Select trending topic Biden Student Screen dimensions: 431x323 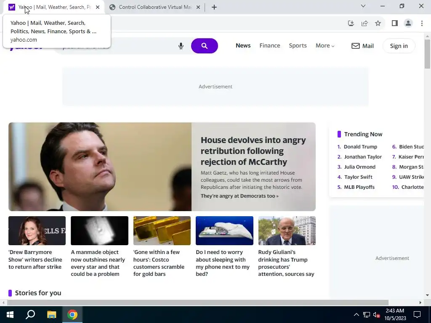click(x=411, y=147)
